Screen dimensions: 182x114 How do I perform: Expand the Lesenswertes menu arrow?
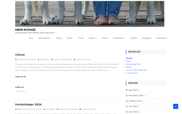point(50,38)
